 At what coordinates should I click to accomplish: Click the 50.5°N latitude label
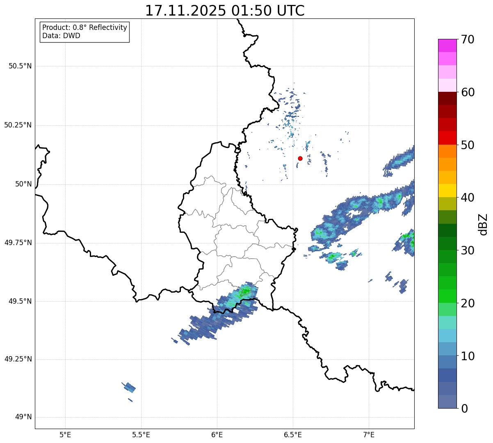(x=20, y=66)
